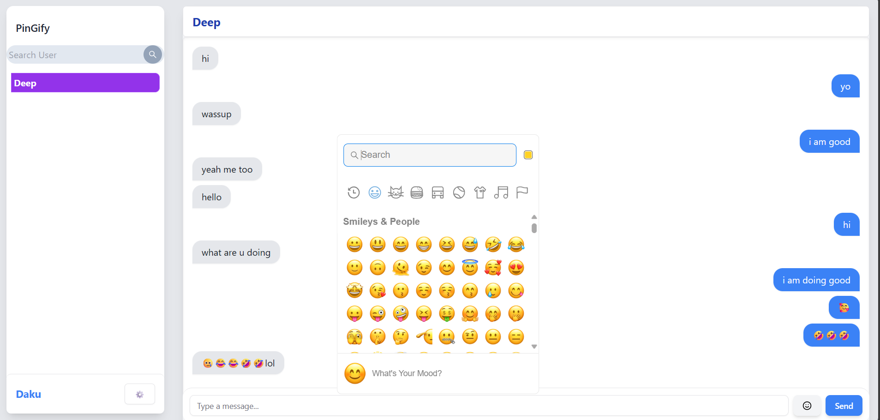880x420 pixels.
Task: Show recently used emojis category
Action: click(353, 192)
